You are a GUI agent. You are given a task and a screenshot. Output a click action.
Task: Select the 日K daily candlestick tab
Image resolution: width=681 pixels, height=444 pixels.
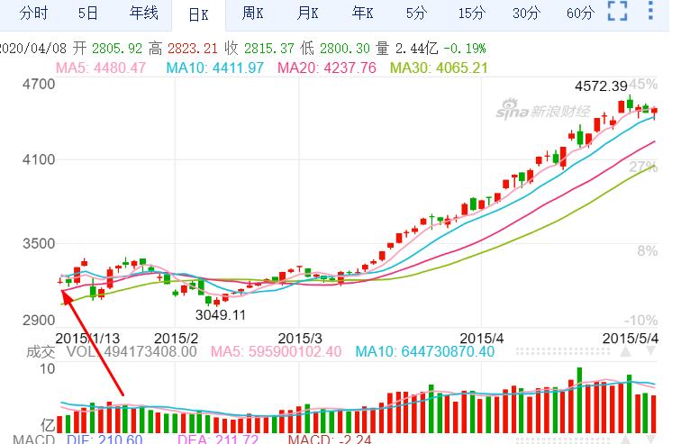click(199, 14)
